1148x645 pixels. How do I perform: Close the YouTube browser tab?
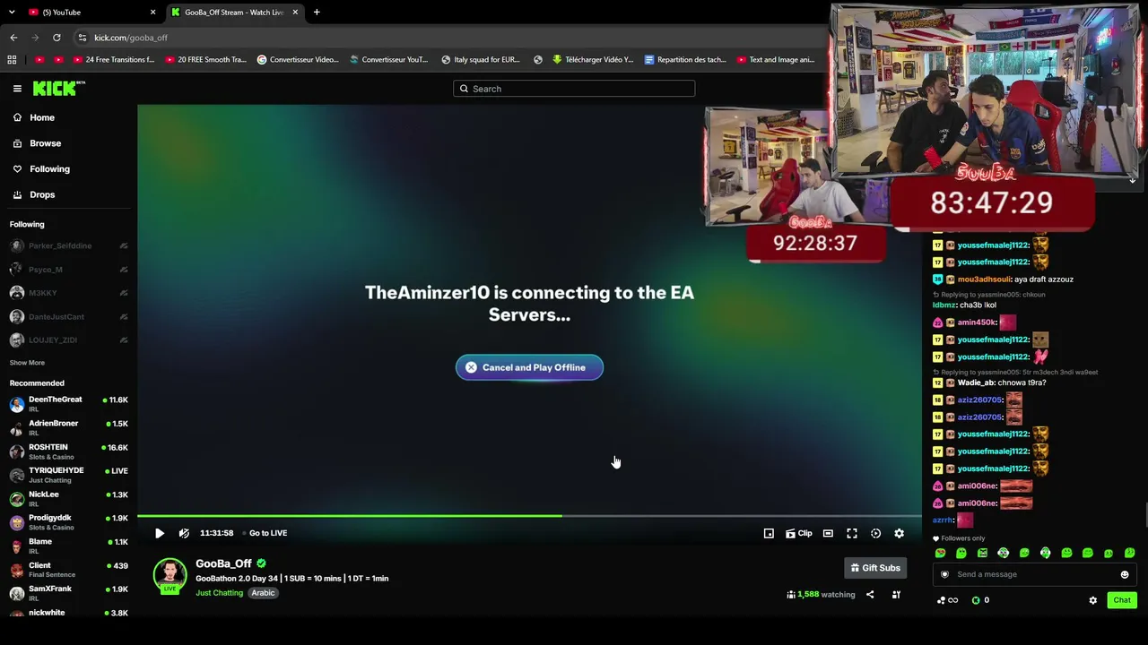click(x=152, y=13)
